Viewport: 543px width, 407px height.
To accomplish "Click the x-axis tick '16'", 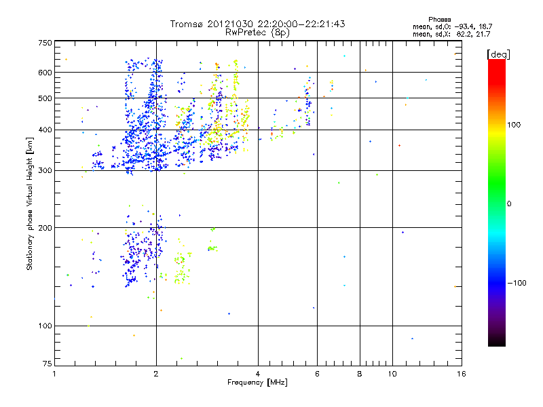I will coord(462,374).
